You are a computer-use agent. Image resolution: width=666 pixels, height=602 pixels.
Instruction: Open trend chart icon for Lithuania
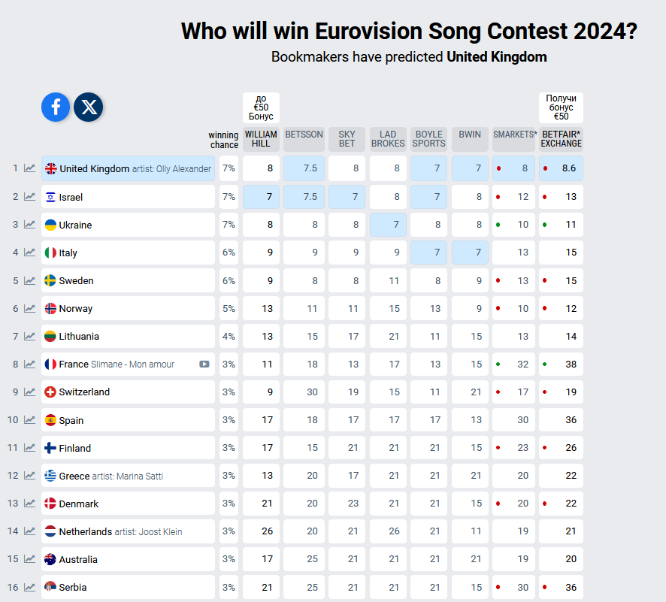click(30, 336)
